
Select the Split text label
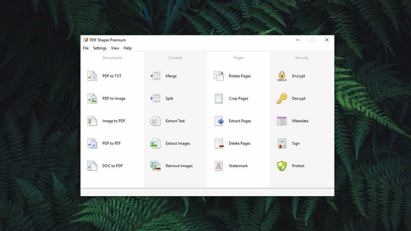pyautogui.click(x=170, y=99)
